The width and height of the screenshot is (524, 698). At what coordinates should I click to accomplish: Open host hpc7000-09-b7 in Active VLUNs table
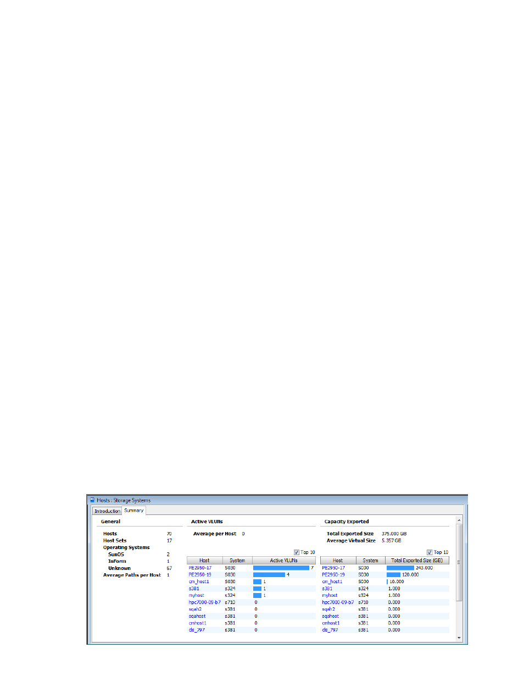point(205,602)
